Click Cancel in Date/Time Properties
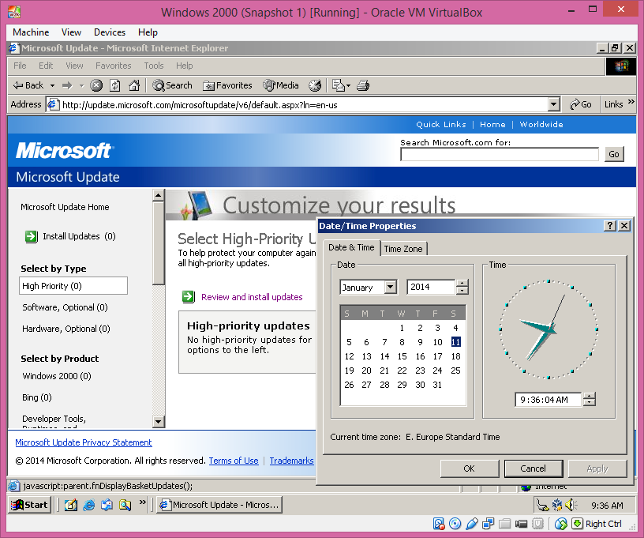 (x=533, y=468)
